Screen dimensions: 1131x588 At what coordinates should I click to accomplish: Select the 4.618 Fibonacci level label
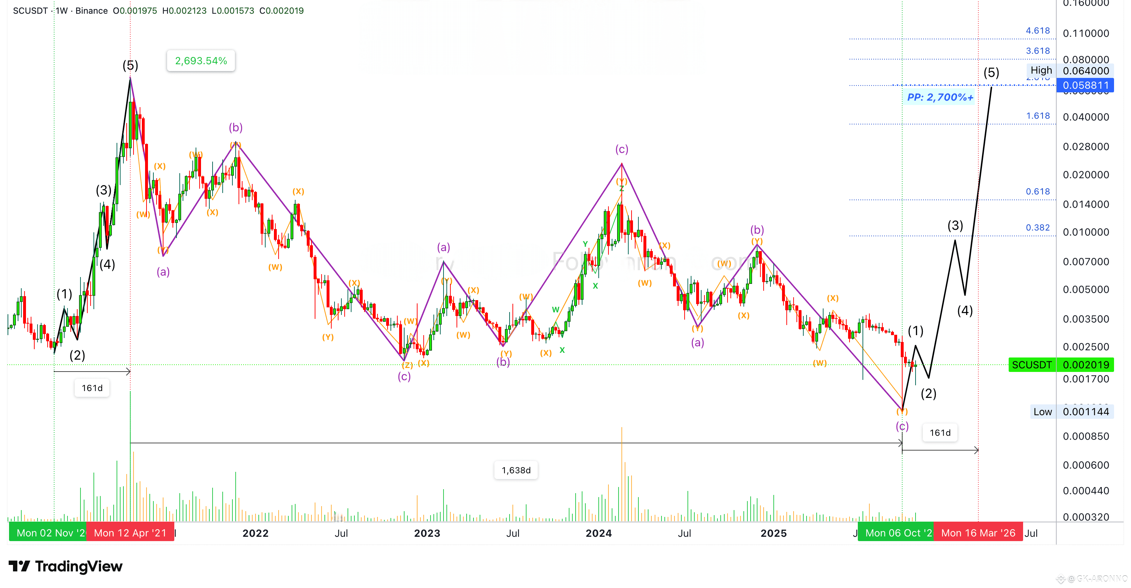click(x=1038, y=31)
